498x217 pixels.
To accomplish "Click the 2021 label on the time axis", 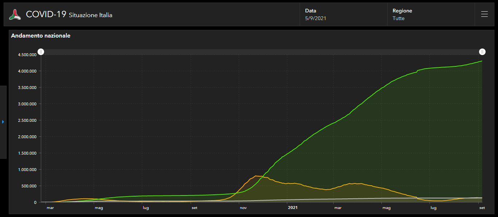I will 293,208.
